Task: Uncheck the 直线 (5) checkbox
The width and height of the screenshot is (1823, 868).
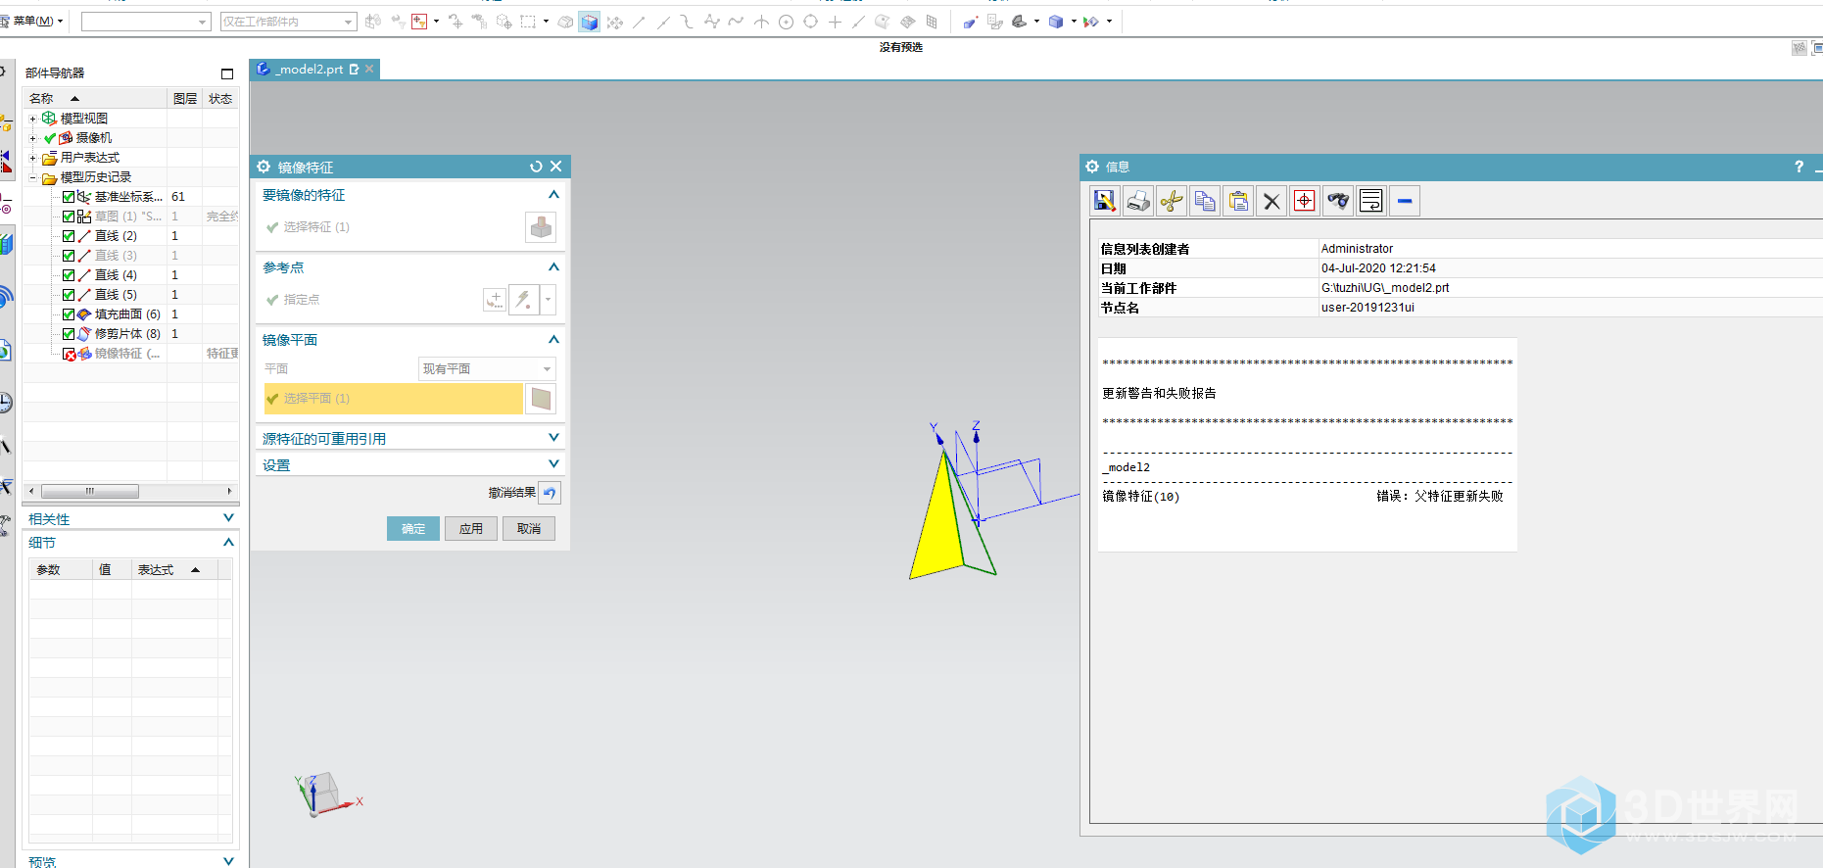Action: point(69,295)
